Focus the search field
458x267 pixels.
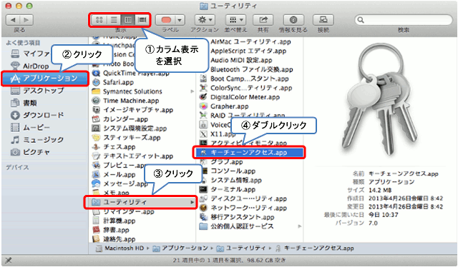404,20
